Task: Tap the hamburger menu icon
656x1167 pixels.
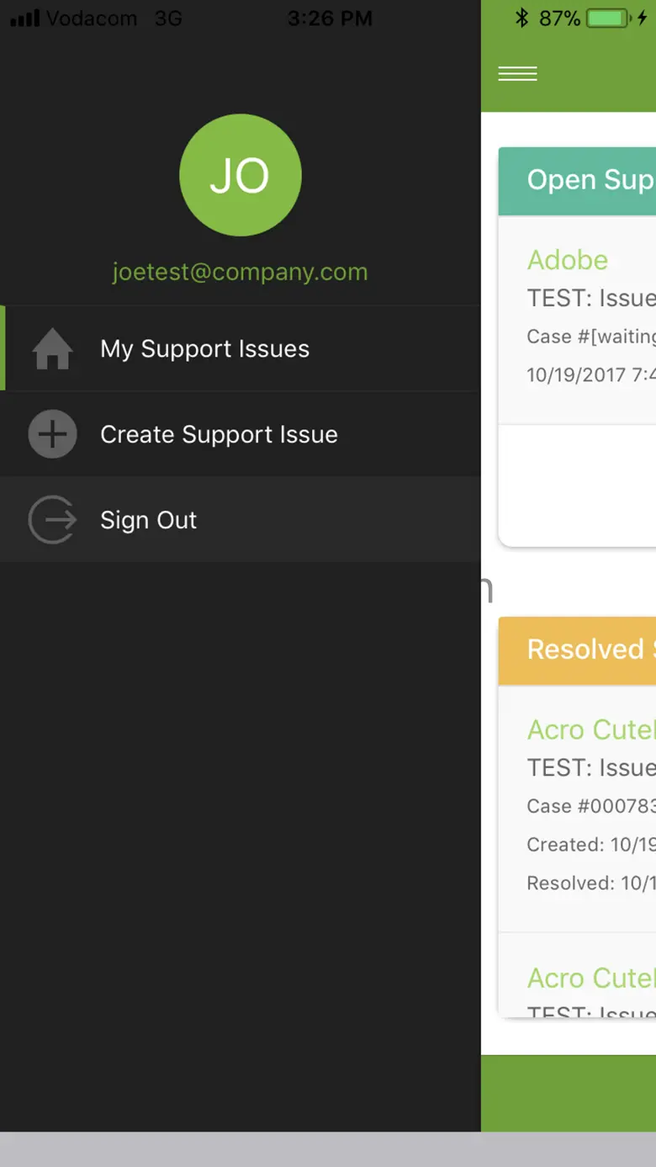Action: pos(517,74)
